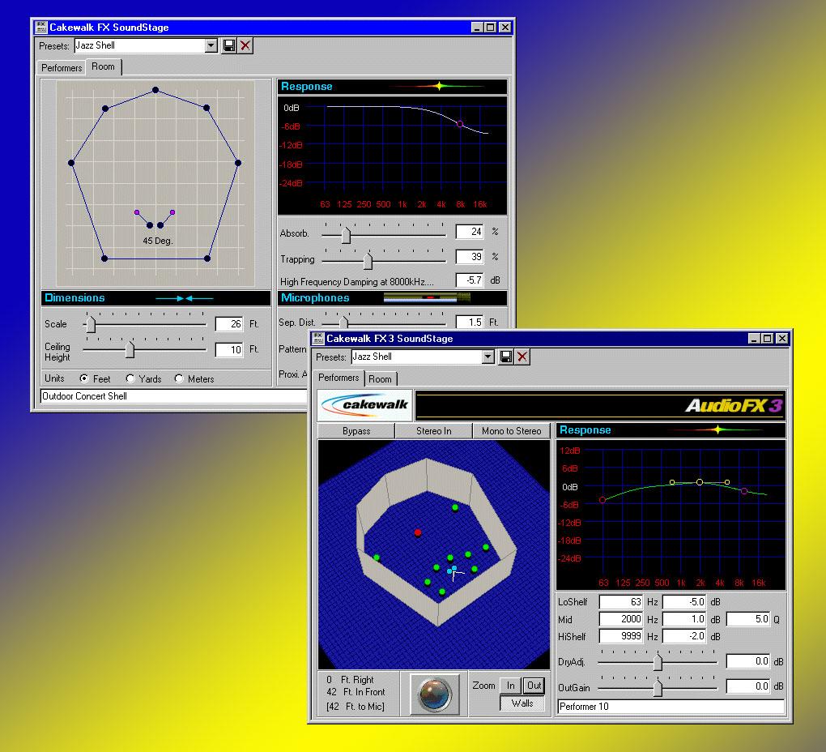826x752 pixels.
Task: Save preset in the FX 3 SoundStage window
Action: (505, 357)
